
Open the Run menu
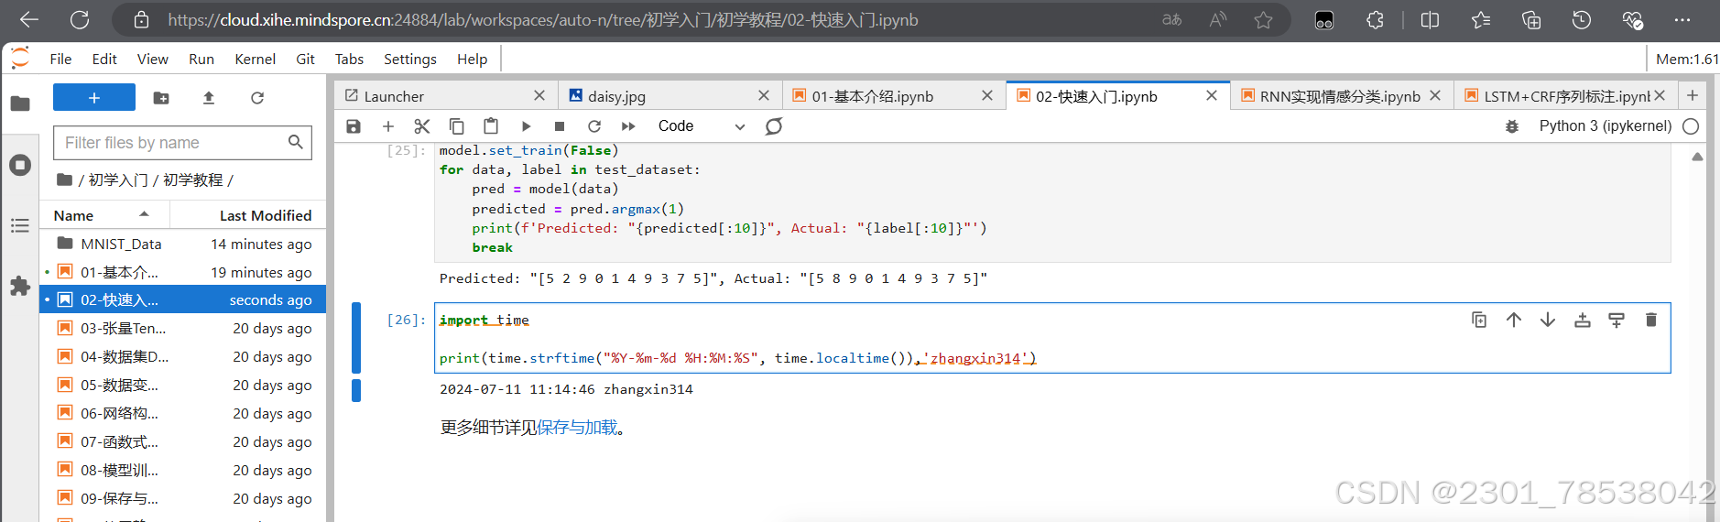(x=201, y=59)
